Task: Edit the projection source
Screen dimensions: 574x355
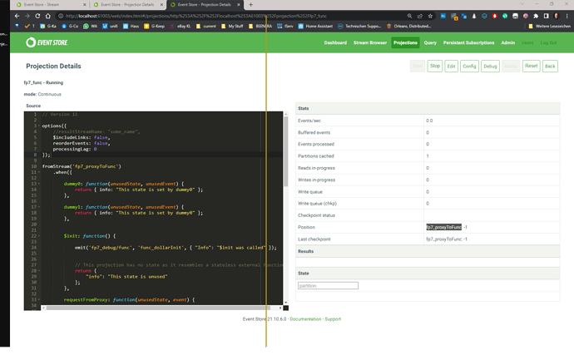Action: click(x=451, y=67)
